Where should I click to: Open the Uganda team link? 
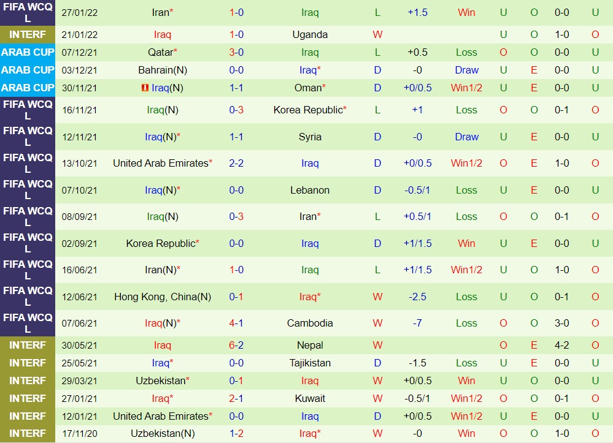point(310,35)
